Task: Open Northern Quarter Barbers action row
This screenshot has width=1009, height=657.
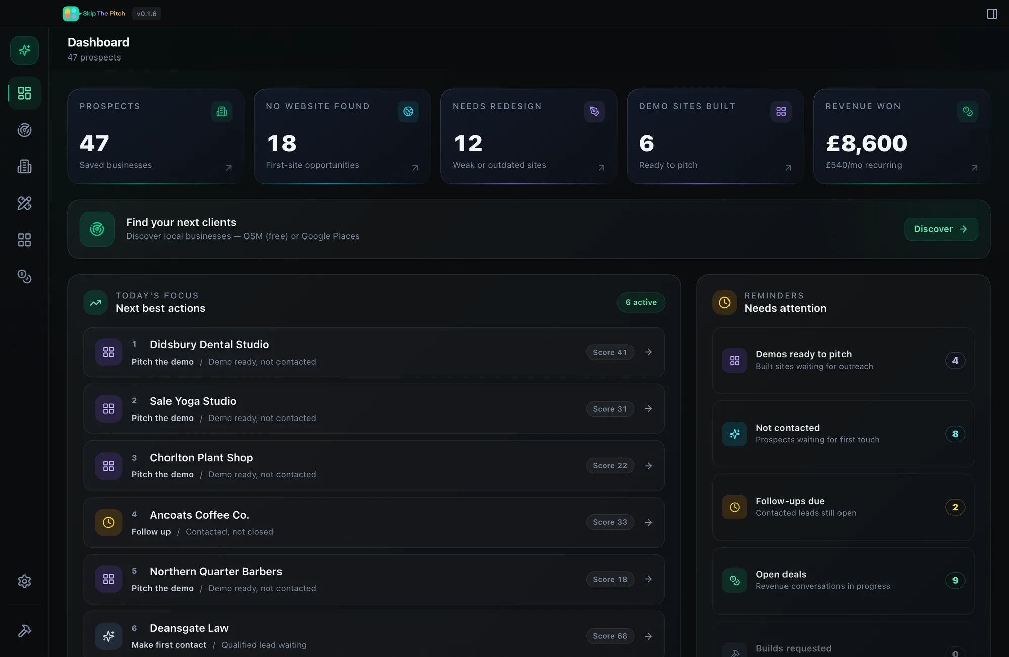Action: 374,579
